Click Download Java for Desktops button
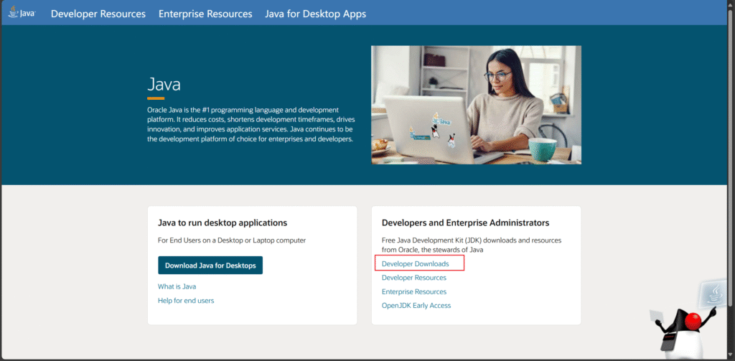The image size is (735, 361). pos(210,266)
